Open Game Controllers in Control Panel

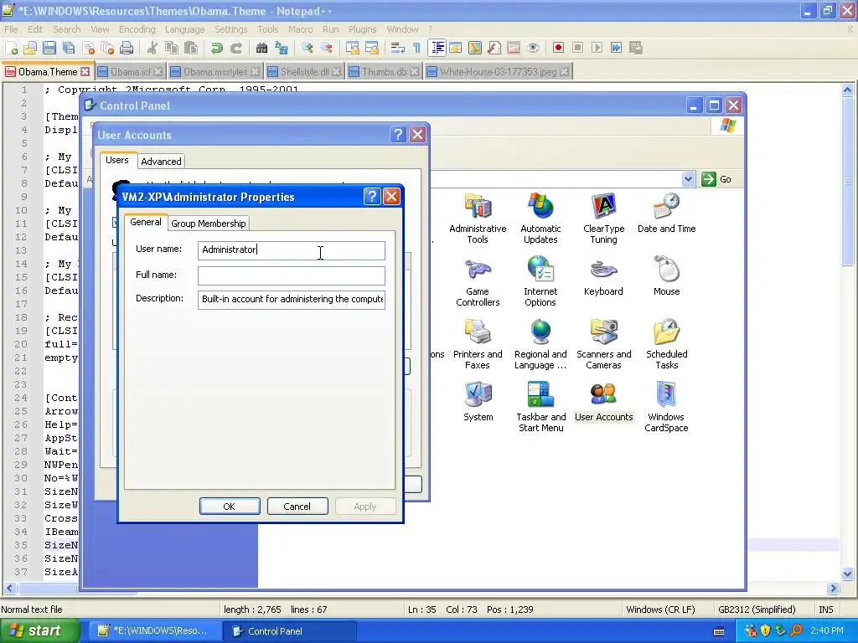click(478, 281)
